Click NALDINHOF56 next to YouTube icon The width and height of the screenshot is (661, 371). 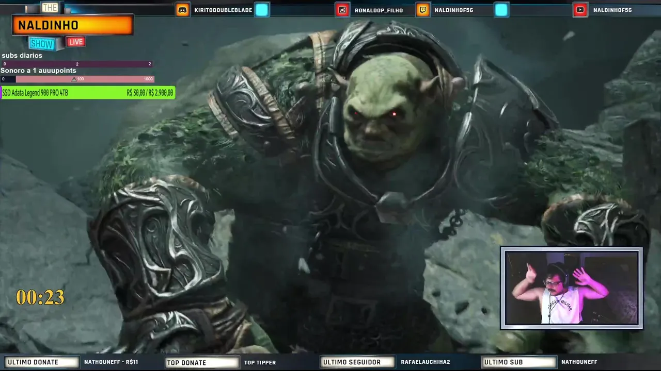click(x=612, y=10)
